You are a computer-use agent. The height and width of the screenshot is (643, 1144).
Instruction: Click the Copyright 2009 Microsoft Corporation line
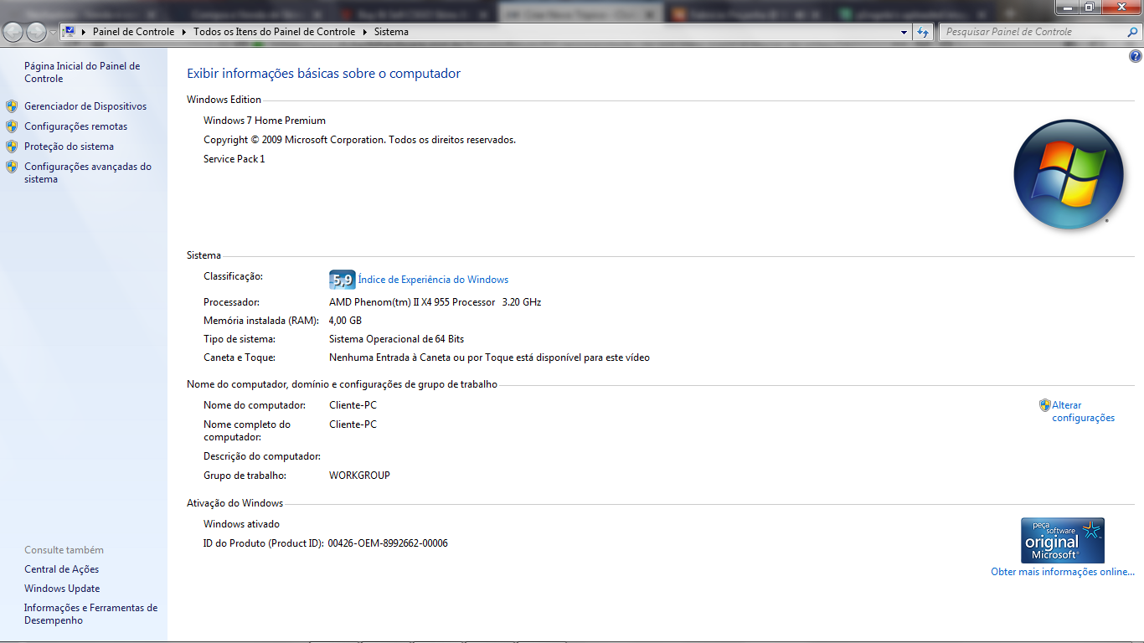(360, 140)
